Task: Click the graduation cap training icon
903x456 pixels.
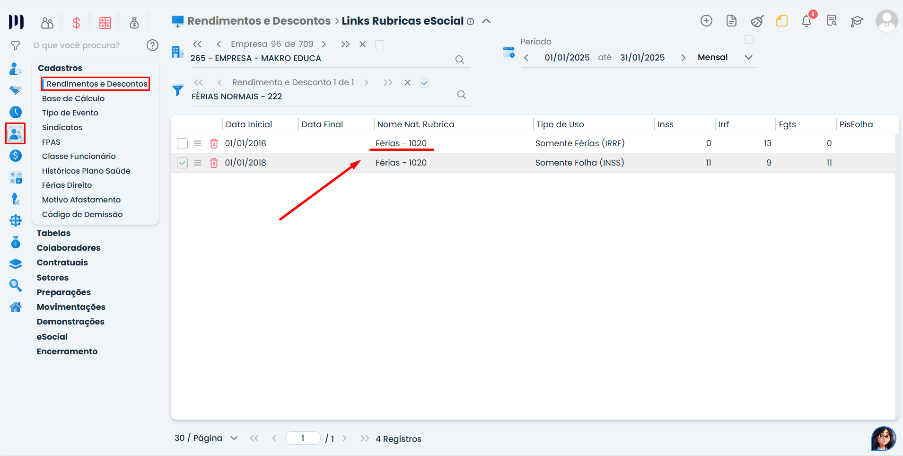Action: coord(857,21)
